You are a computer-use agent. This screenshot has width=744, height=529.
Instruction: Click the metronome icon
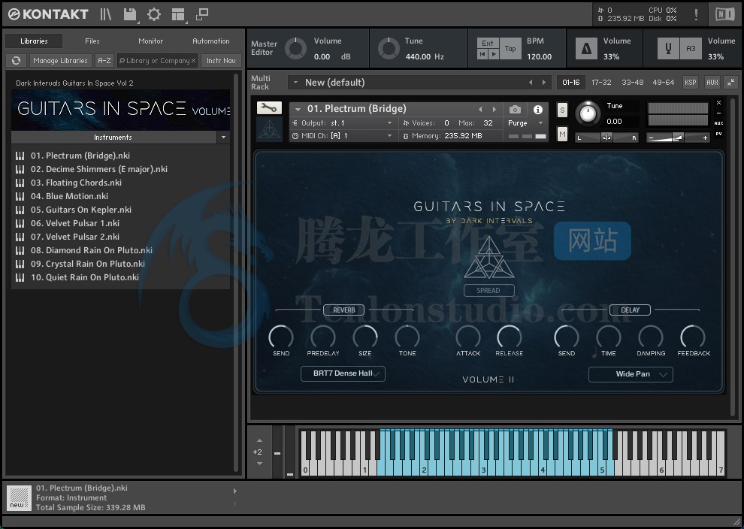click(x=586, y=48)
